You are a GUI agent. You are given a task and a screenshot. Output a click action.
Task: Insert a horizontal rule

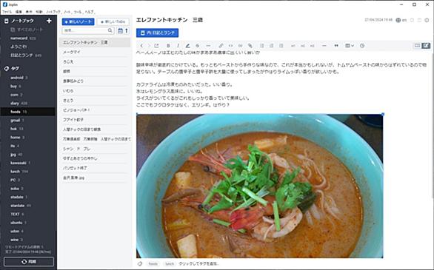(x=324, y=46)
